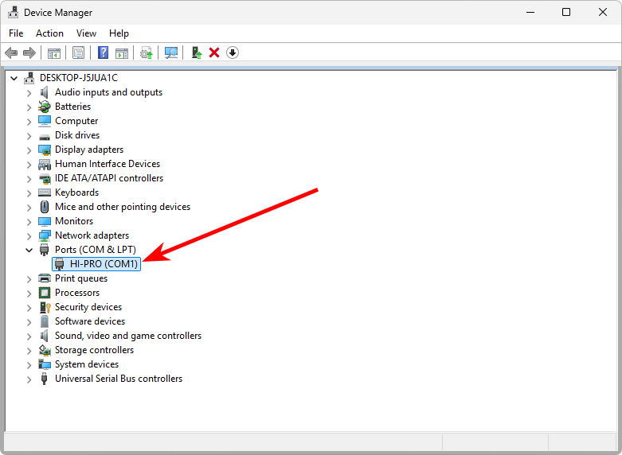
Task: Click the red X Uninstall device icon
Action: tap(214, 52)
